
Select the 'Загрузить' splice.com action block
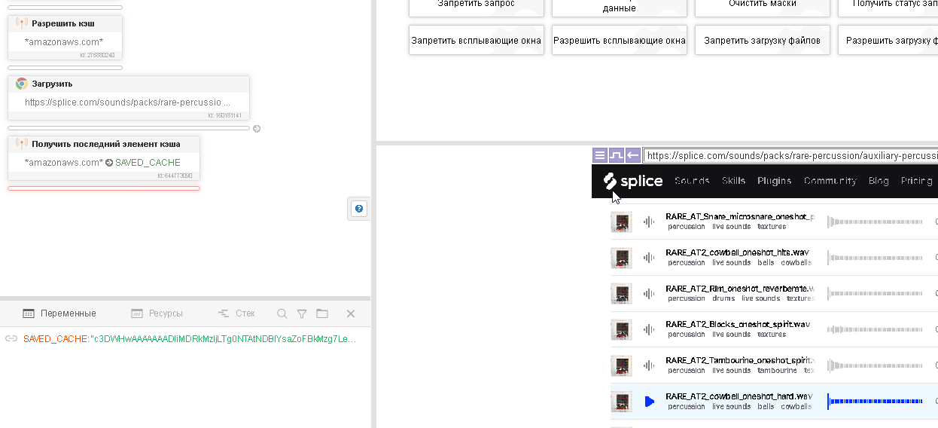click(x=129, y=97)
